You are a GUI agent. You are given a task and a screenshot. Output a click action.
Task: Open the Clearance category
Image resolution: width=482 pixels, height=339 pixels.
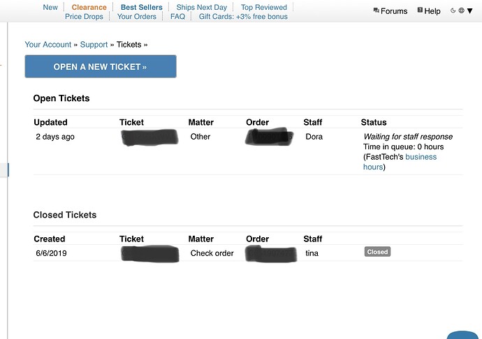[89, 7]
